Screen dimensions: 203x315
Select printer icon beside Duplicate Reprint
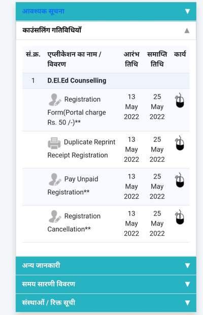(54, 143)
